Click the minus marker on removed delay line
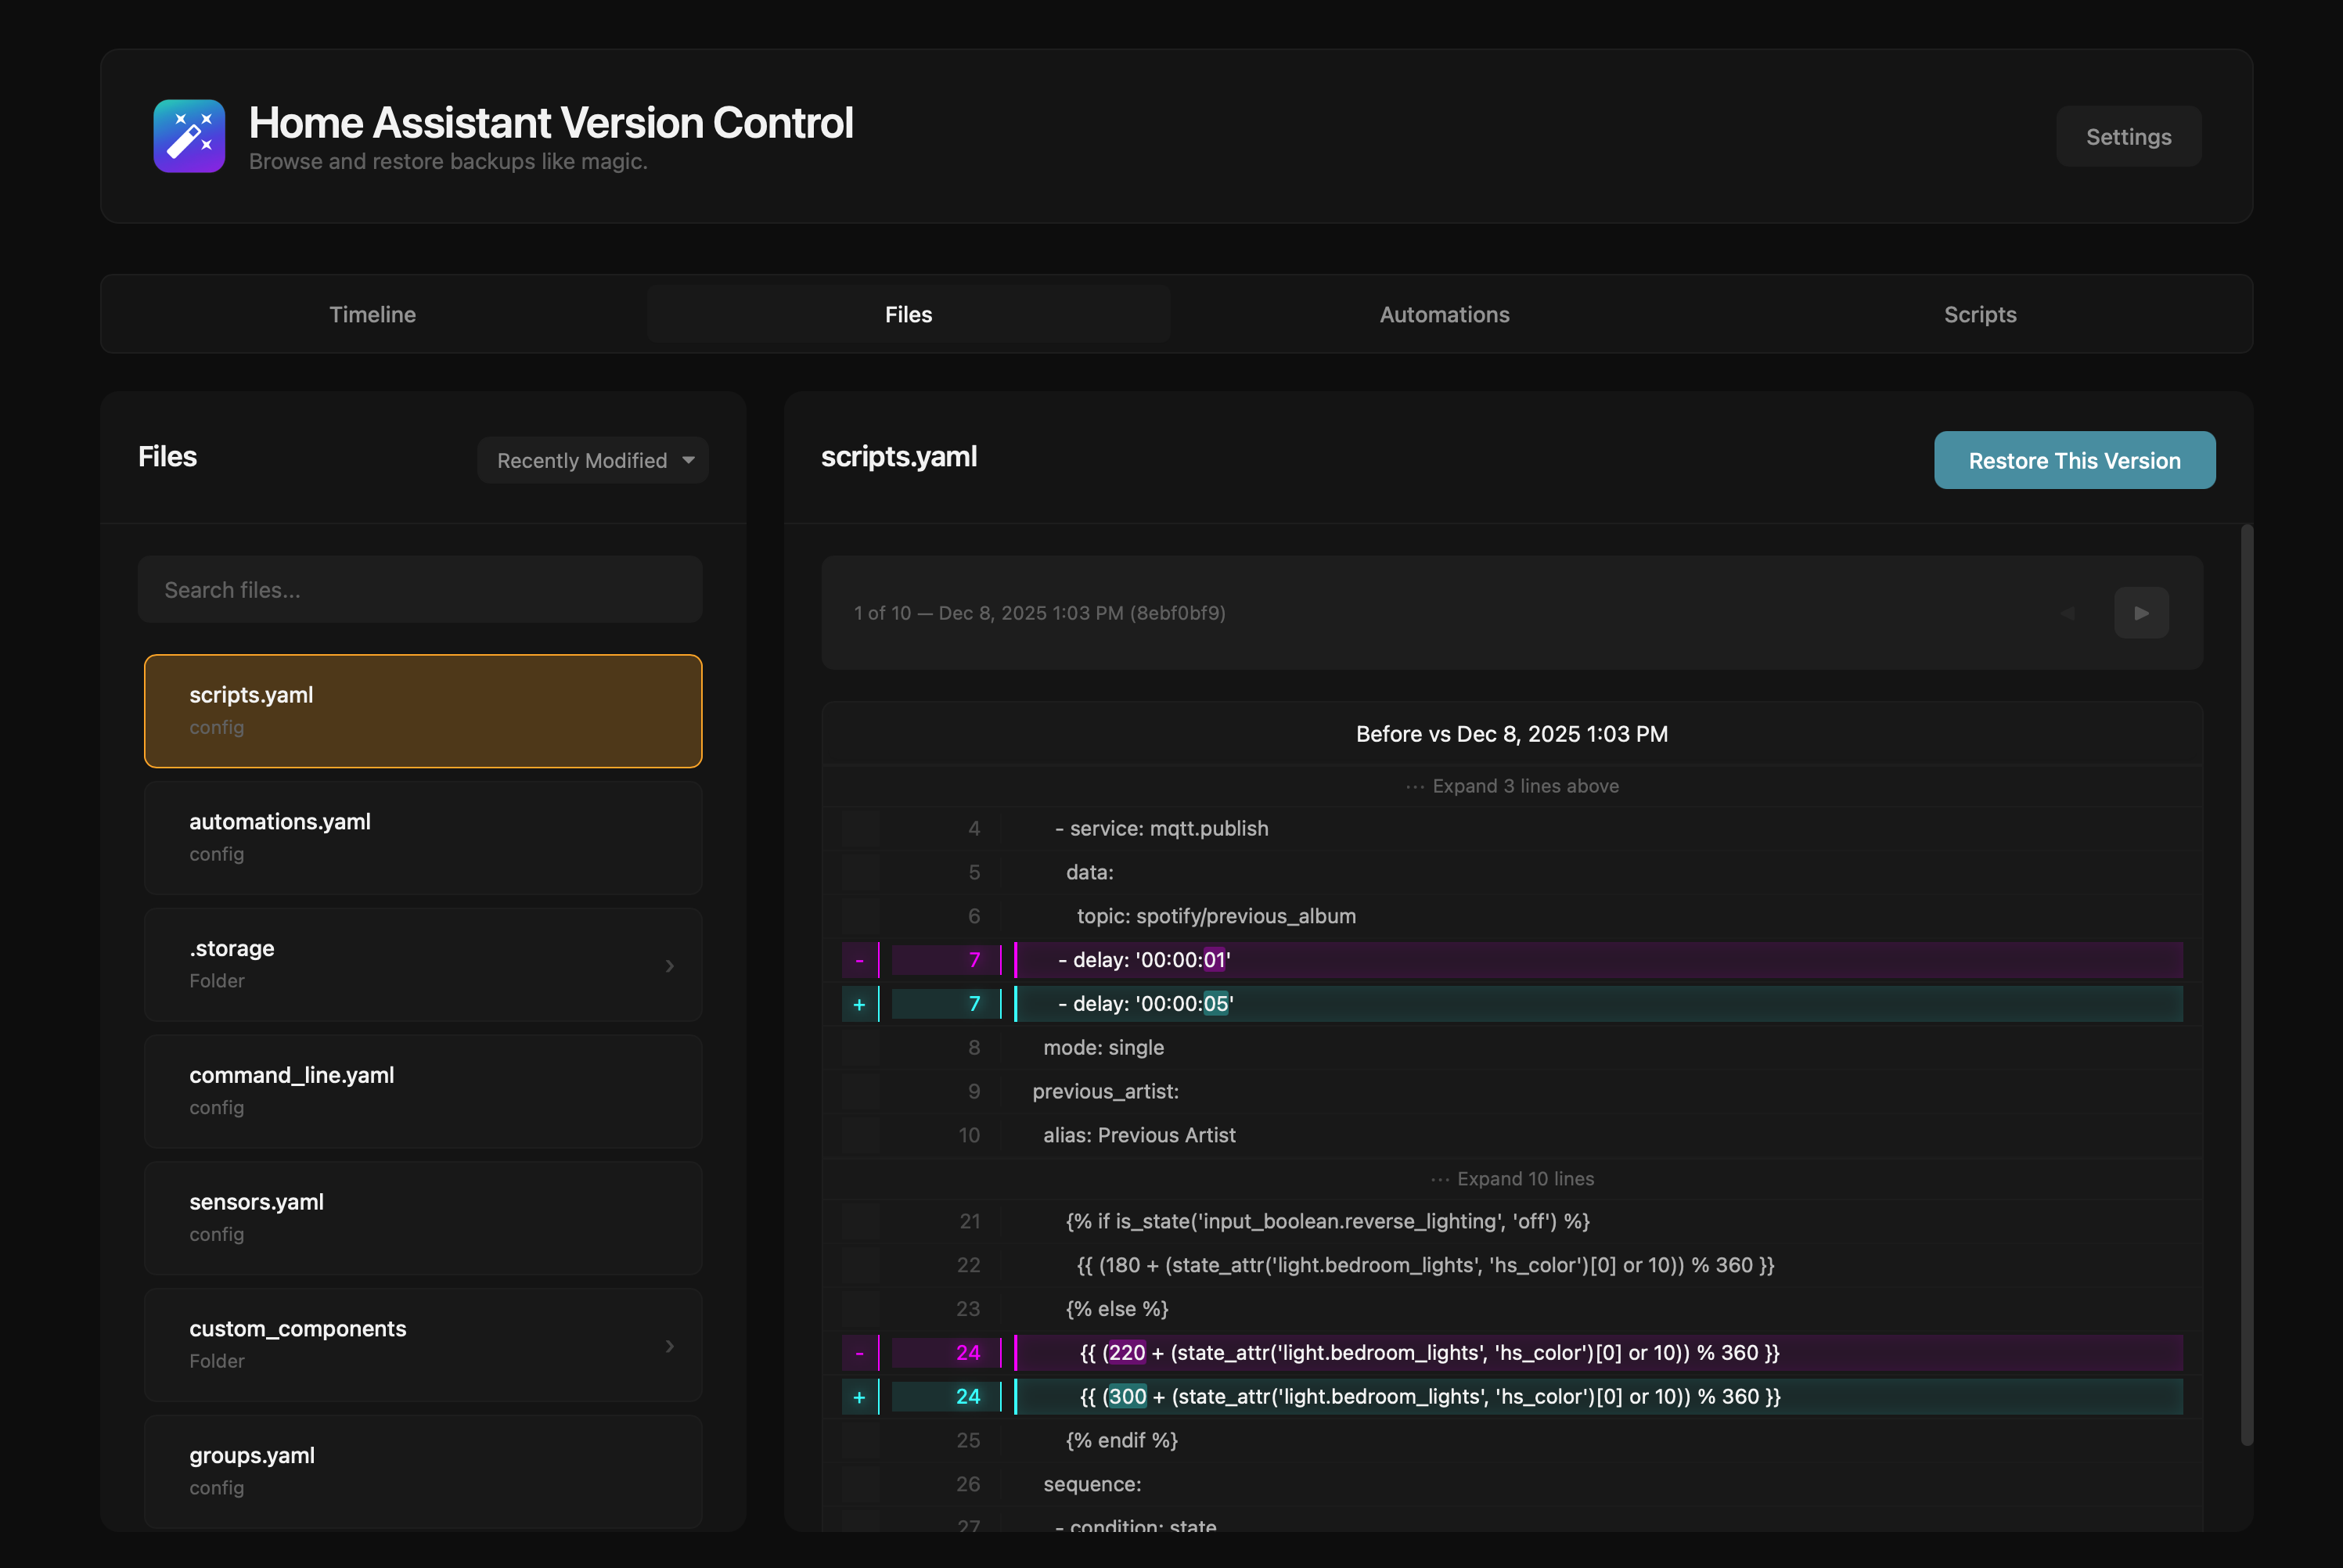Image resolution: width=2343 pixels, height=1568 pixels. (860, 959)
